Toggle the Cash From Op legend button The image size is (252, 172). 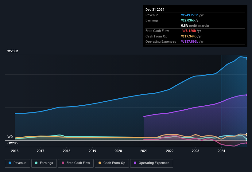click(x=112, y=163)
